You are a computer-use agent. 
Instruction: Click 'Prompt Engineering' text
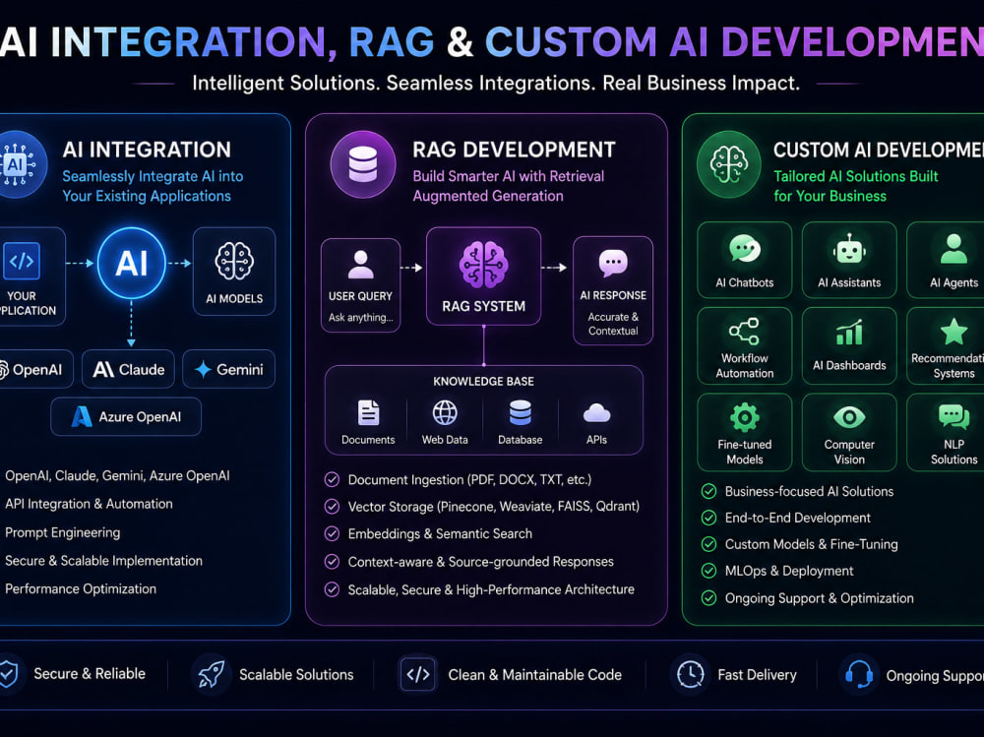[62, 532]
